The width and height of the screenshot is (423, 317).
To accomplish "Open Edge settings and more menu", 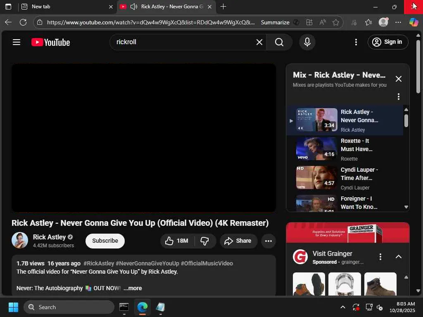I will click(398, 22).
